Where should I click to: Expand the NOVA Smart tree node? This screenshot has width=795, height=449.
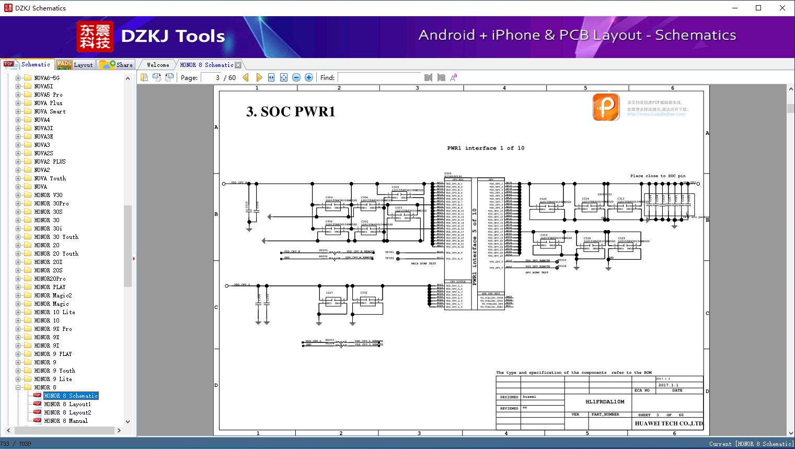coord(18,111)
